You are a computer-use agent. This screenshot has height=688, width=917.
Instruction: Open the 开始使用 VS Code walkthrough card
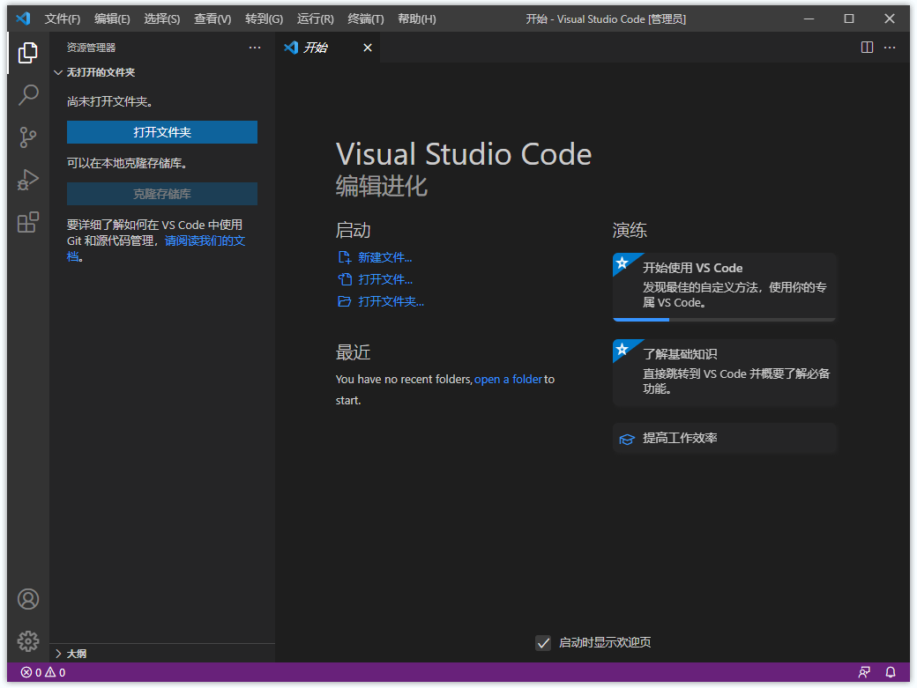(x=724, y=287)
